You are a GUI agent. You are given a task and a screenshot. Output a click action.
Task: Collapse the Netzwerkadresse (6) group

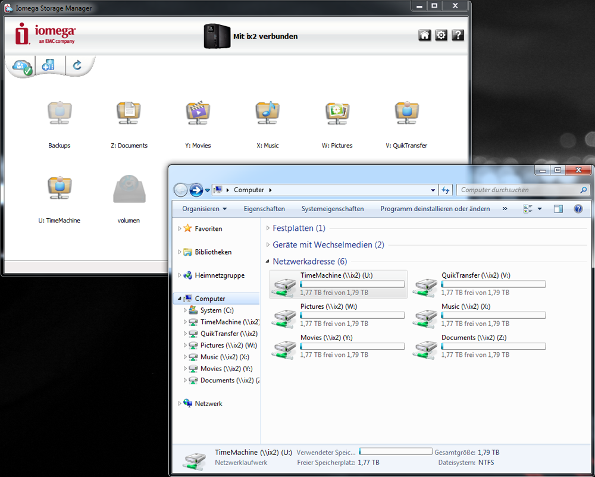(x=268, y=262)
